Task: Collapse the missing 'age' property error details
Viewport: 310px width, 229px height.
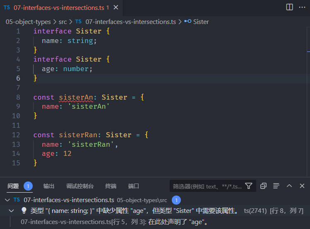Action: pyautogui.click(x=12, y=211)
